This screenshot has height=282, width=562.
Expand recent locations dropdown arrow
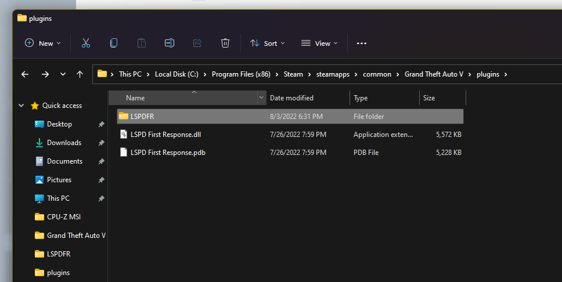(63, 74)
